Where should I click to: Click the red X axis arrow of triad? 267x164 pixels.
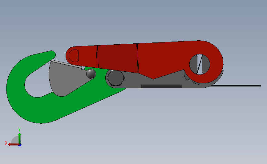[13, 144]
